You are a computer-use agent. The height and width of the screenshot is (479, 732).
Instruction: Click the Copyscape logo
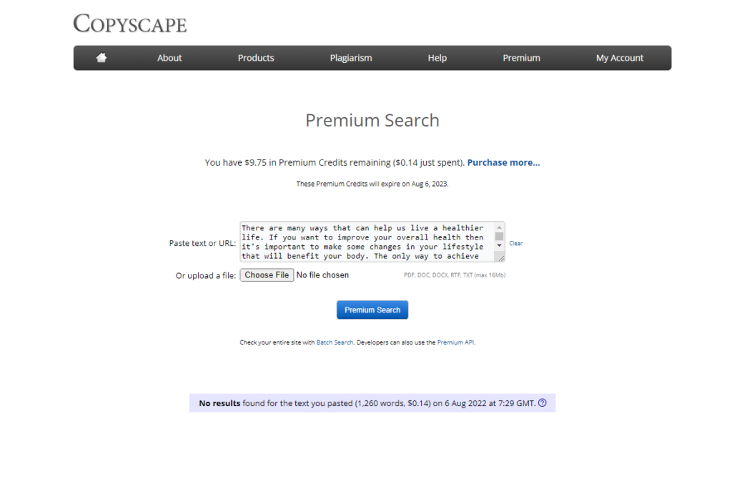(130, 24)
